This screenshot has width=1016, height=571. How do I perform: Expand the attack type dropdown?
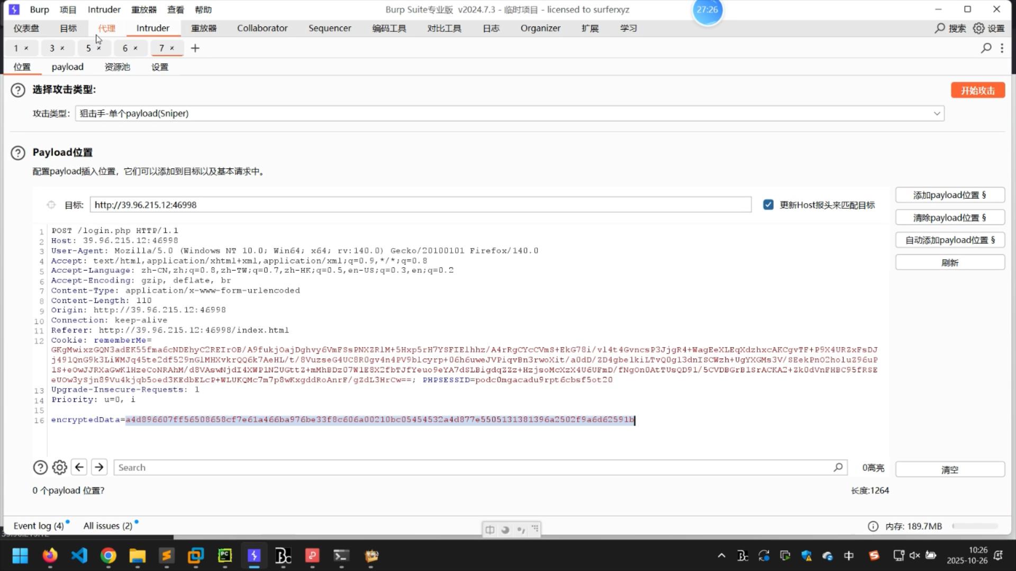pos(936,113)
